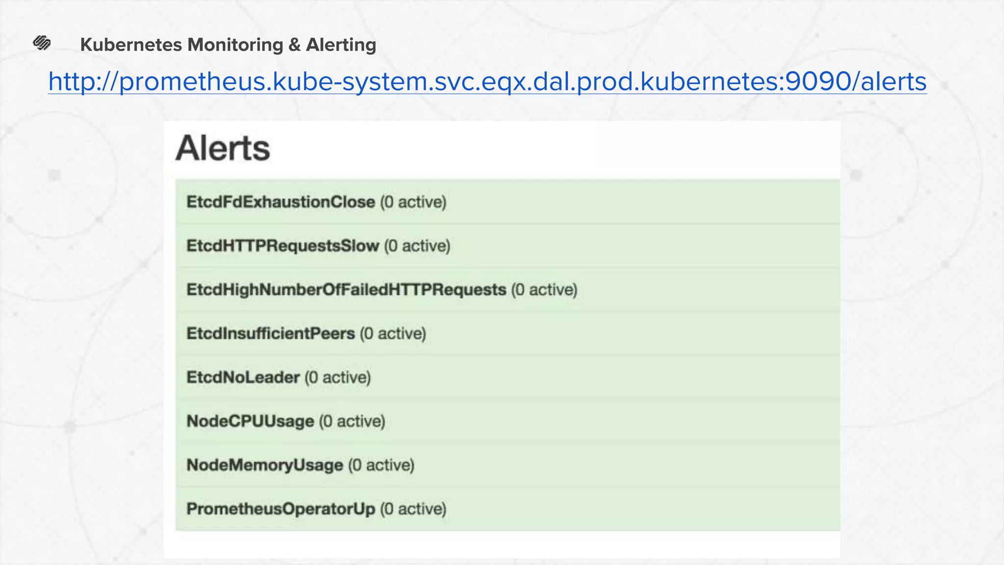Click the Squarespace logo icon

tap(42, 44)
